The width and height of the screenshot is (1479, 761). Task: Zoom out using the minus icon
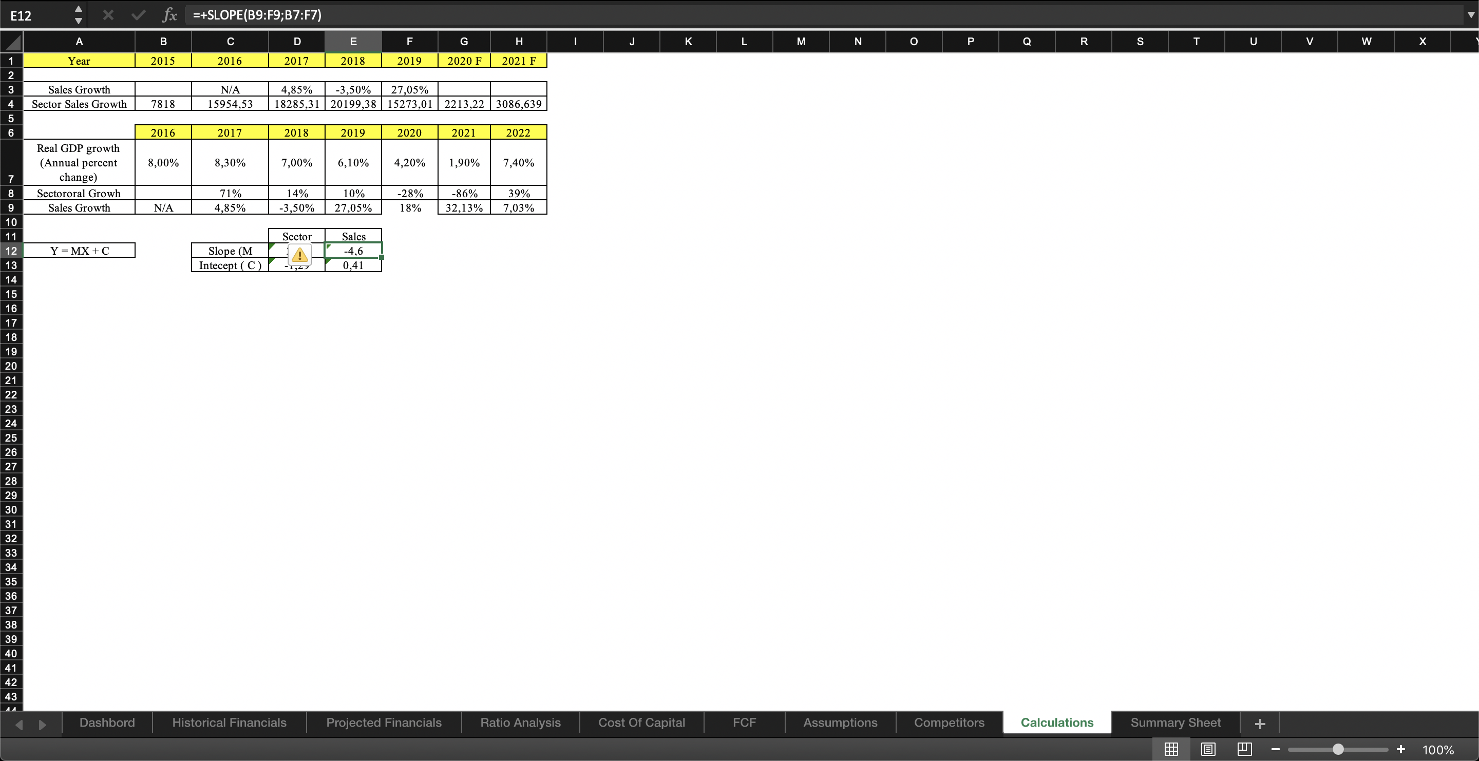click(x=1276, y=749)
